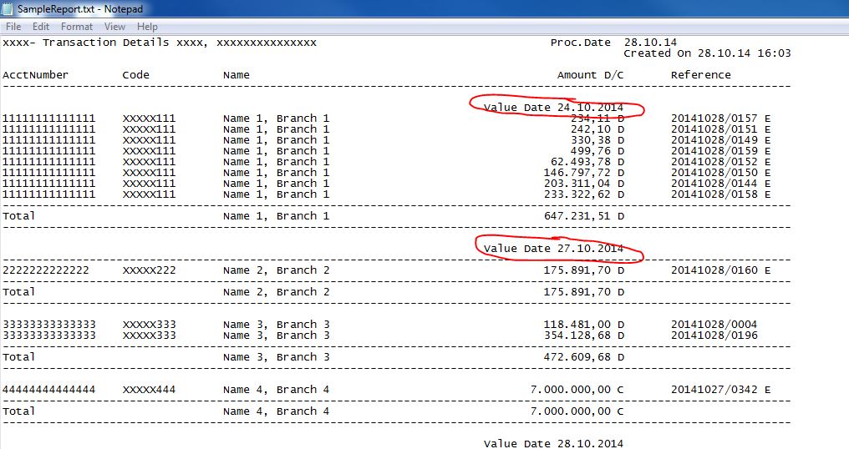Click reference 20141028/0149 E
Image resolution: width=849 pixels, height=449 pixels.
[x=720, y=140]
